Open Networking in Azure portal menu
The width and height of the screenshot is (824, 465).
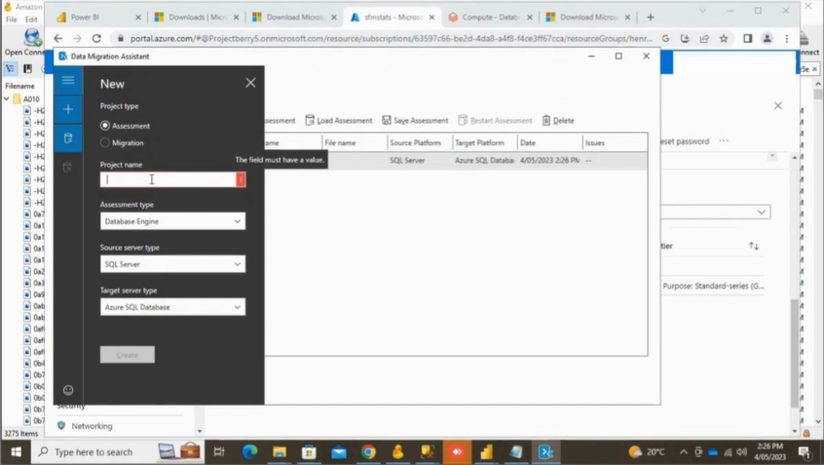[92, 426]
